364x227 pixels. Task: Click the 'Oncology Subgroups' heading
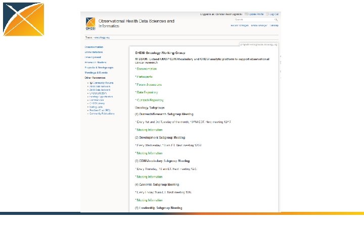pyautogui.click(x=150, y=108)
